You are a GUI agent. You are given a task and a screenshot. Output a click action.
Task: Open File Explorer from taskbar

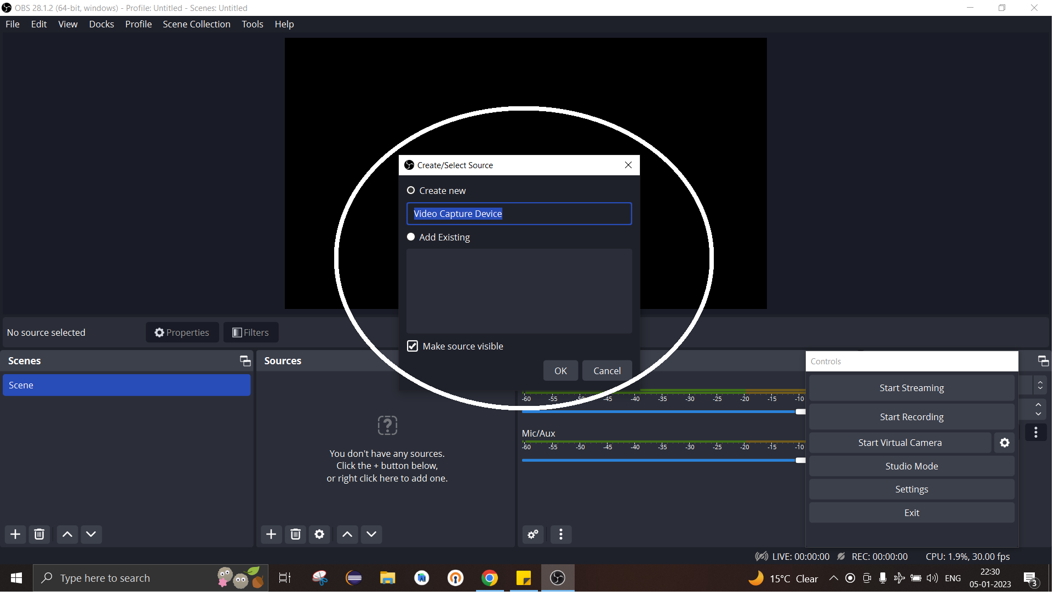388,579
